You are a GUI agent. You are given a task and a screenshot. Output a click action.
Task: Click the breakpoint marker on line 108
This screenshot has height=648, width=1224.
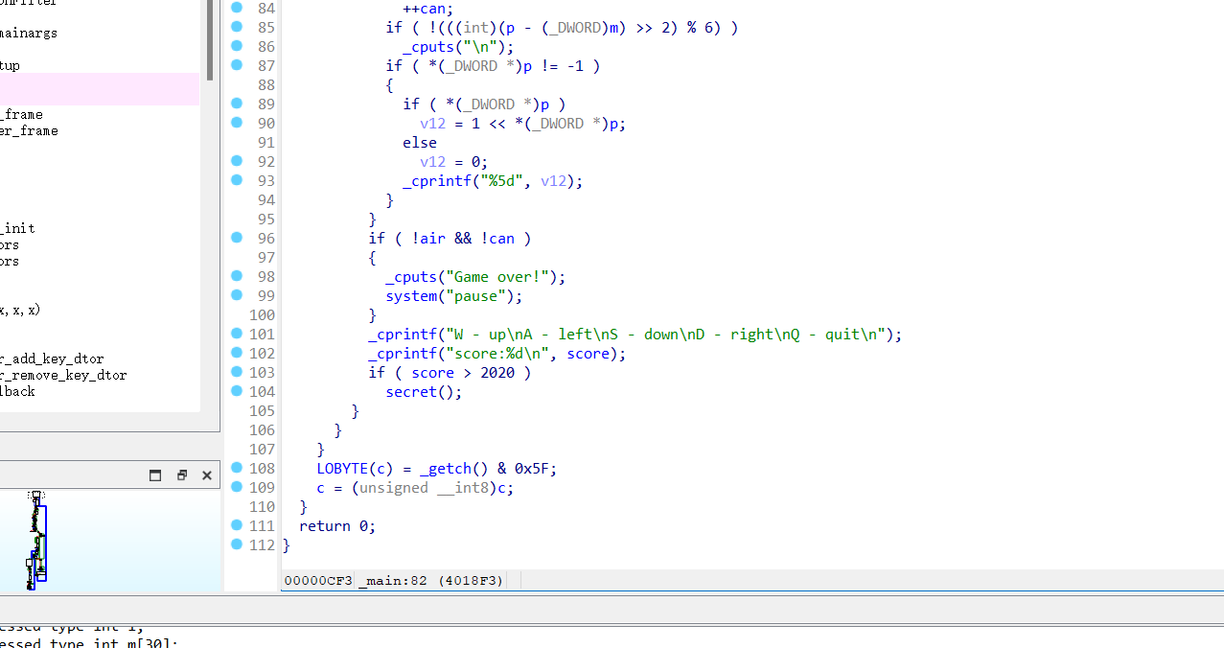[236, 468]
